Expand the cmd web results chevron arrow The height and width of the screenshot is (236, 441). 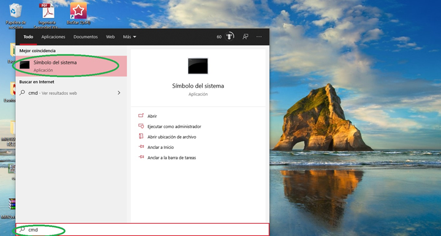pos(119,93)
